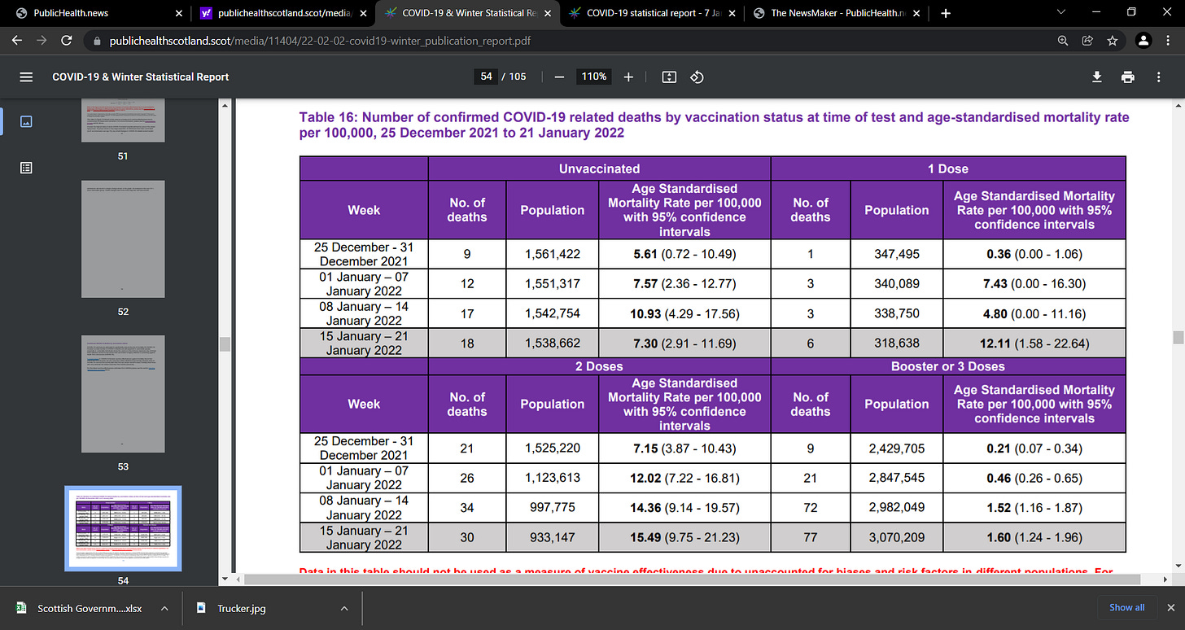Open a new browser tab
The width and height of the screenshot is (1185, 630).
(x=945, y=13)
